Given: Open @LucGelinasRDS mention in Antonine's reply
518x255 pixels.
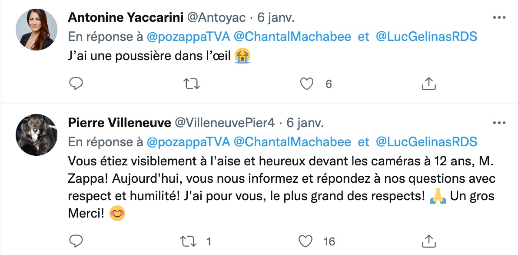Looking at the screenshot, I should 426,37.
